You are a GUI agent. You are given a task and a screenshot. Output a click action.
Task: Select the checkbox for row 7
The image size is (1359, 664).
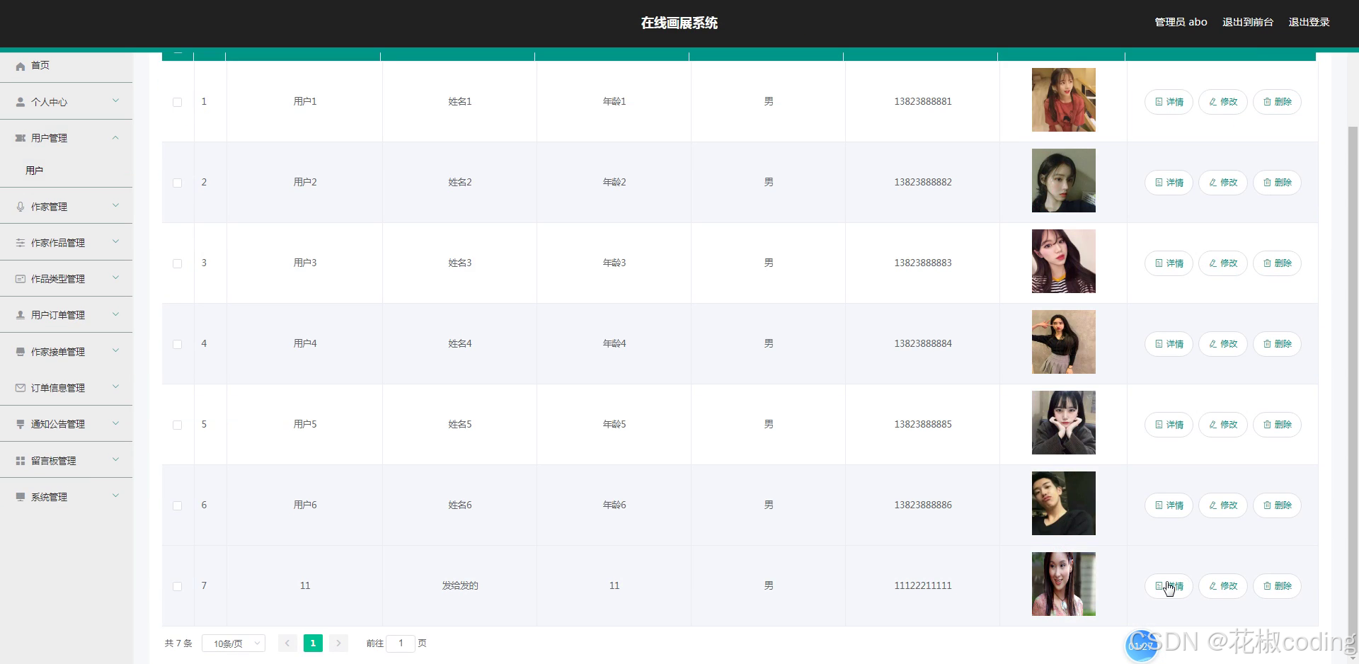(178, 586)
